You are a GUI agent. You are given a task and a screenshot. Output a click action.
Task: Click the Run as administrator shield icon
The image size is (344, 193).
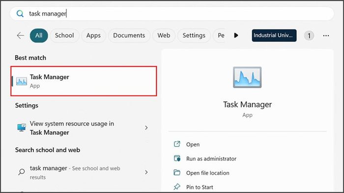(177, 158)
